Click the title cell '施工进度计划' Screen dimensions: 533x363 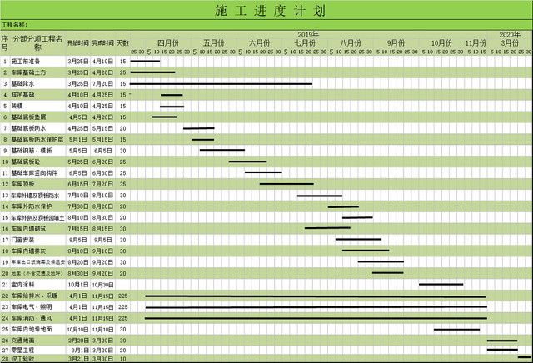pyautogui.click(x=270, y=11)
